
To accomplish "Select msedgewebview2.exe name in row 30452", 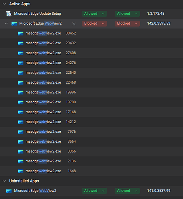I will pyautogui.click(x=43, y=33).
